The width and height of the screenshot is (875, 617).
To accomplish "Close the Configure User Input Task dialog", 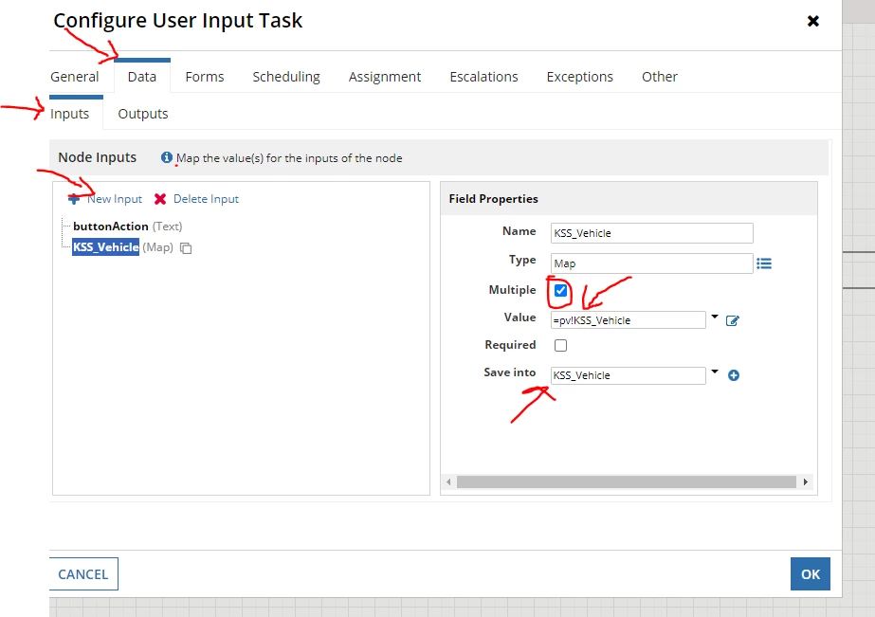I will click(813, 21).
